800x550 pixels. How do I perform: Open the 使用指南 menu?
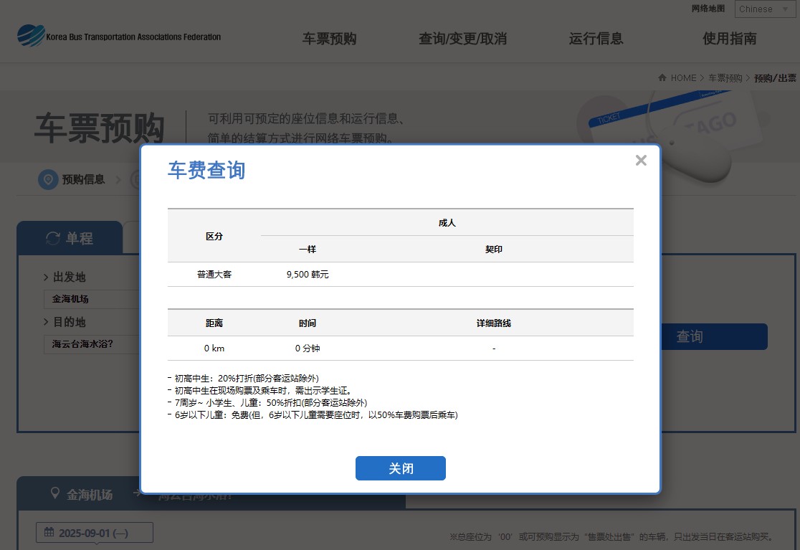(729, 39)
